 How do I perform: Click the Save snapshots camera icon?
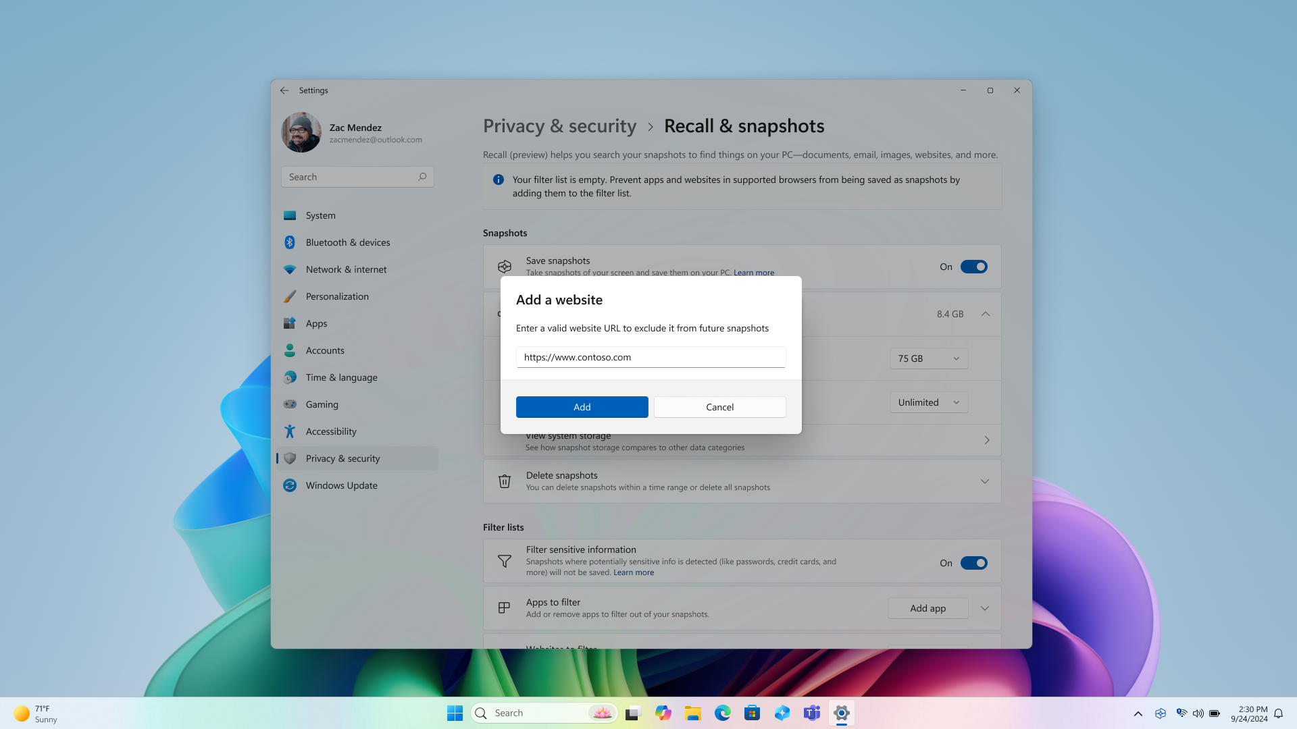click(x=503, y=266)
